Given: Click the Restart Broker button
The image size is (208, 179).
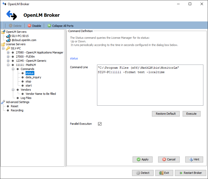Looking at the screenshot, I should (190, 173).
